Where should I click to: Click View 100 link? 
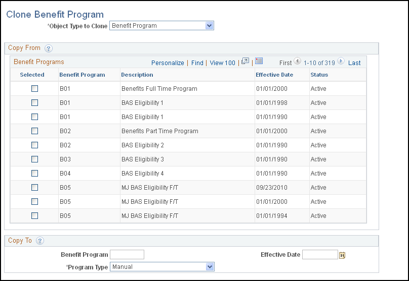click(223, 63)
